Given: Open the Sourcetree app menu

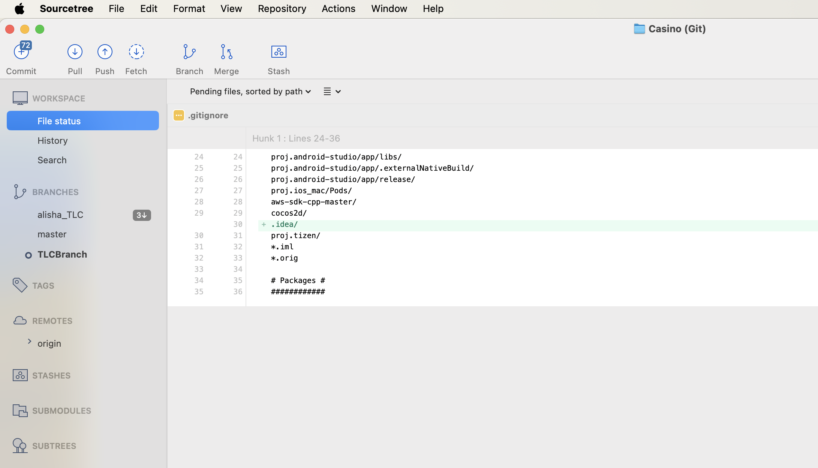Looking at the screenshot, I should click(x=66, y=9).
